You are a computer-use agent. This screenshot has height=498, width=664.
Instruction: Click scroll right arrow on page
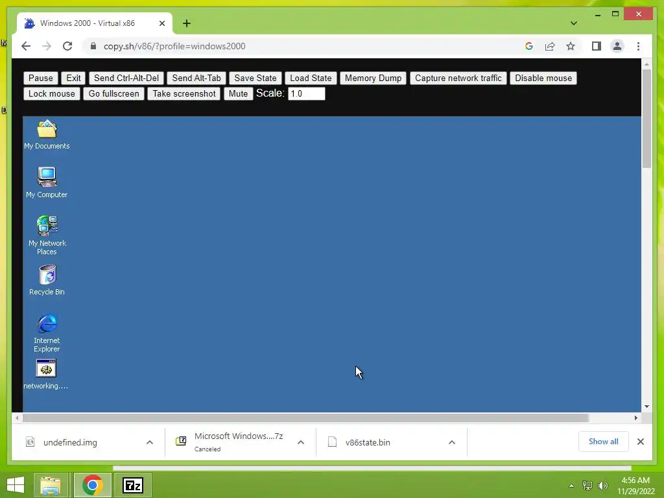[636, 418]
